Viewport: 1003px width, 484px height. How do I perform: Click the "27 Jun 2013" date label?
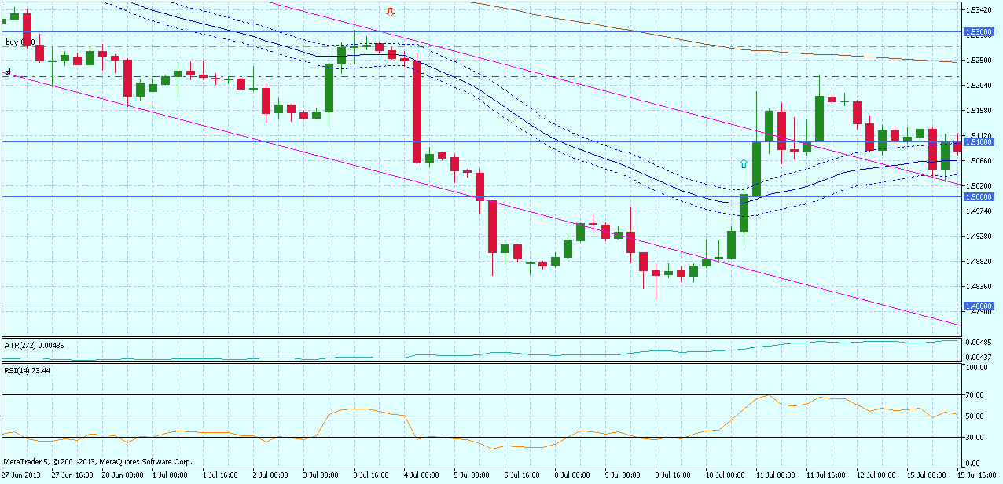(23, 475)
